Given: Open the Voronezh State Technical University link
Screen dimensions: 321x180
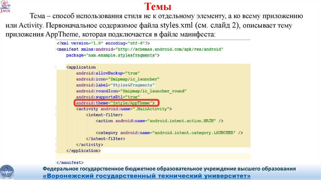Looking at the screenshot, I should pos(147,176).
